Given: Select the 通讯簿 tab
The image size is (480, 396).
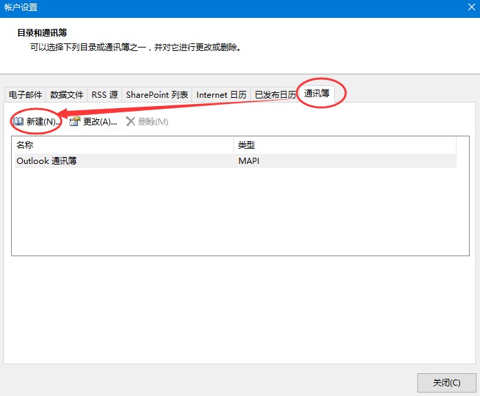Looking at the screenshot, I should click(317, 94).
